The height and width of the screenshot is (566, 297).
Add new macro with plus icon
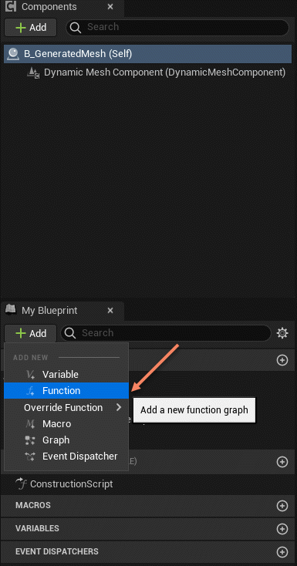pos(282,506)
